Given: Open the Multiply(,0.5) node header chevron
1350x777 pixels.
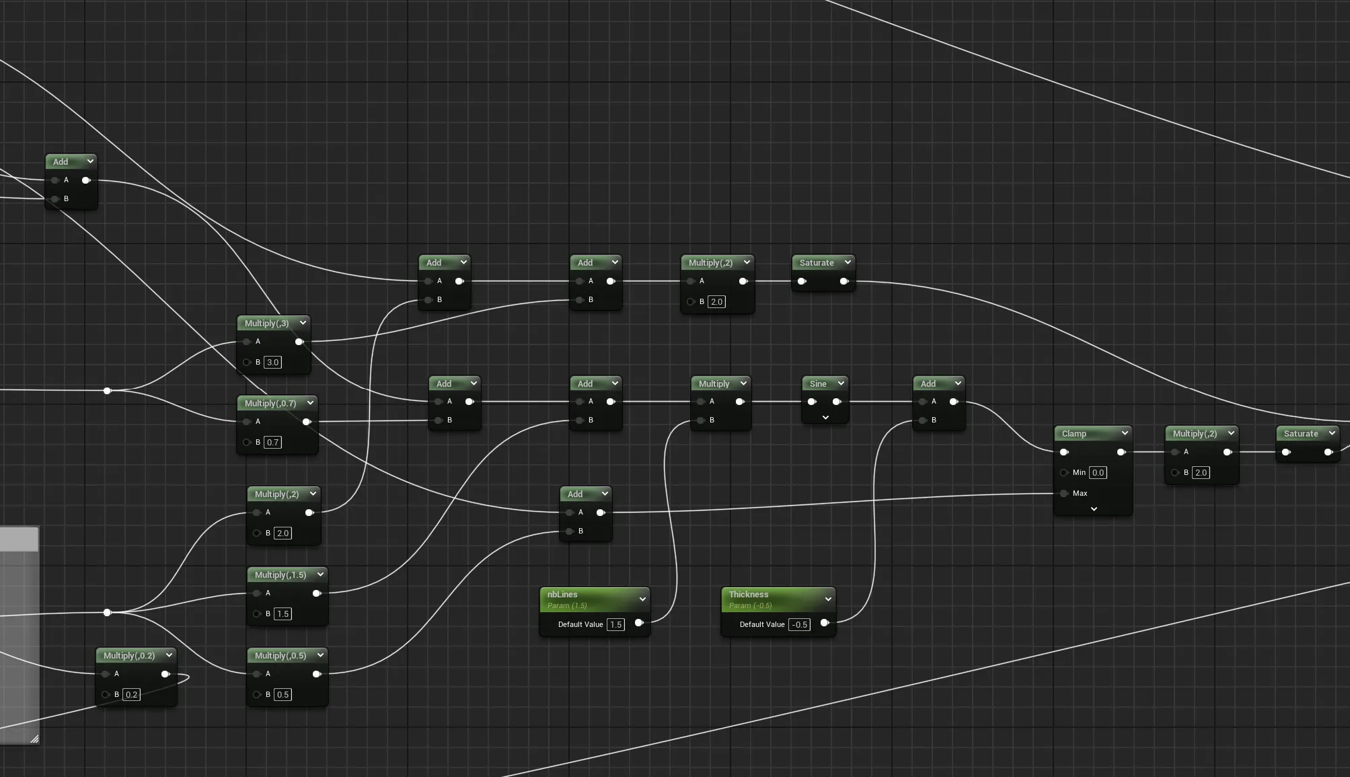Looking at the screenshot, I should coord(320,655).
